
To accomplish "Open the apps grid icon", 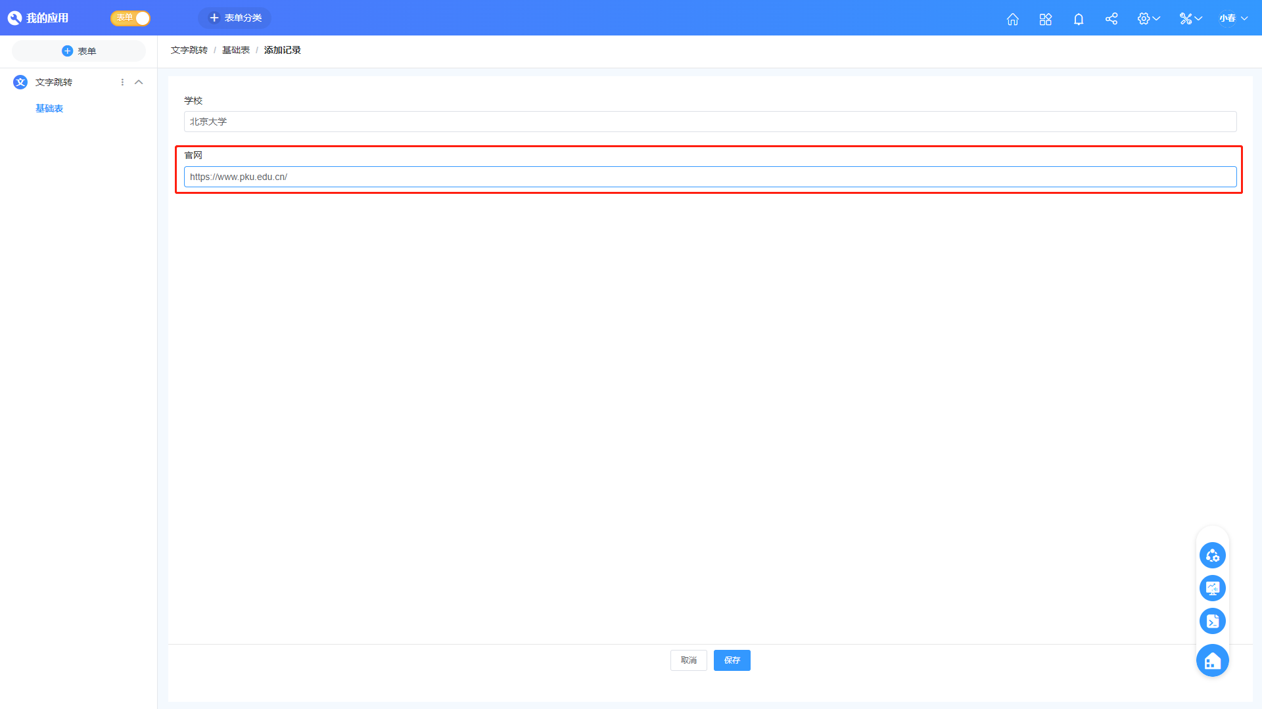I will tap(1045, 18).
